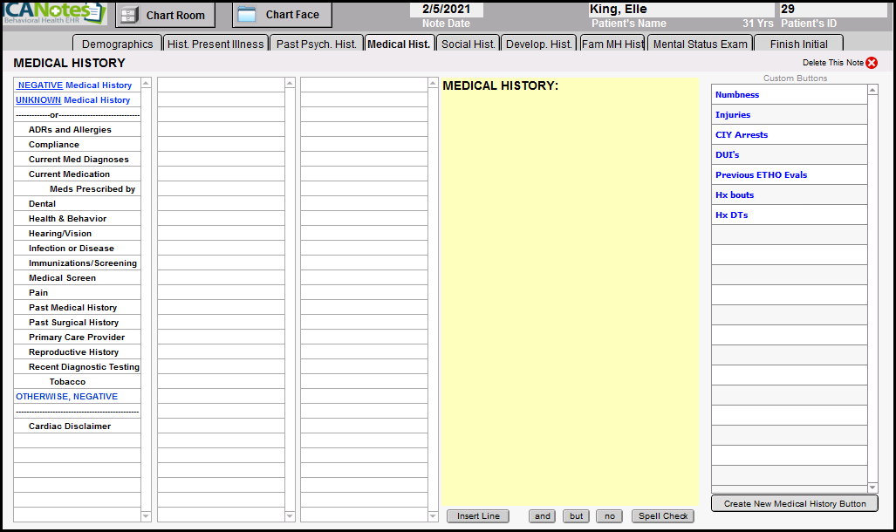This screenshot has height=532, width=896.
Task: Click the CANotes logo icon
Action: pos(54,14)
